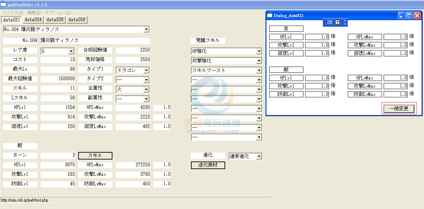Click the 退化素材 button
This screenshot has height=209, width=424.
tap(208, 165)
